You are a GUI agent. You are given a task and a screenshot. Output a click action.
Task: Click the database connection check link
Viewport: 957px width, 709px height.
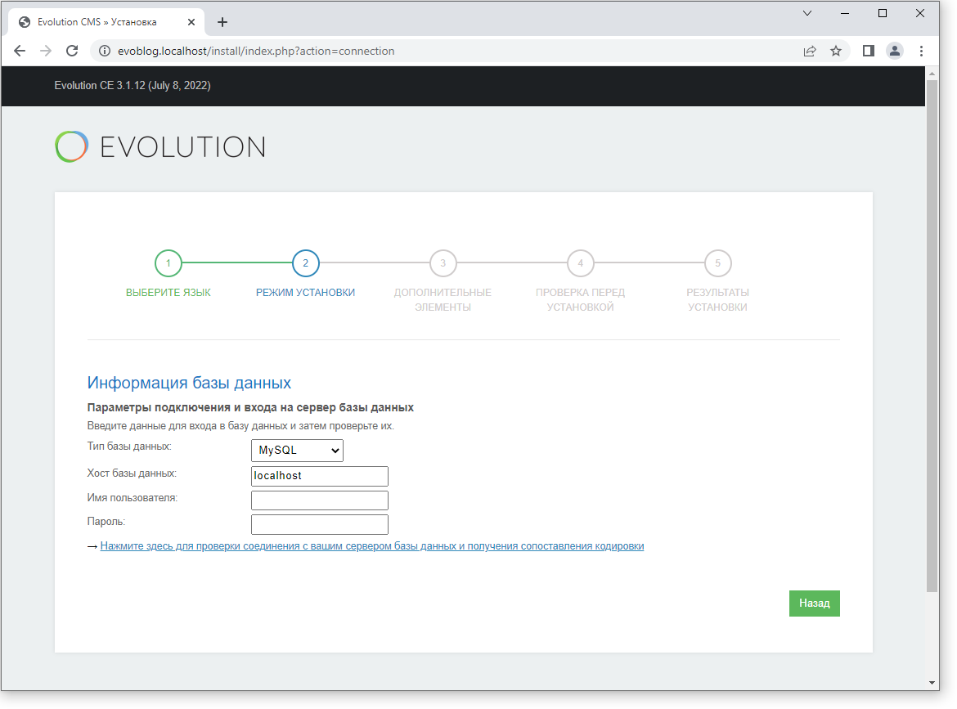[x=372, y=546]
